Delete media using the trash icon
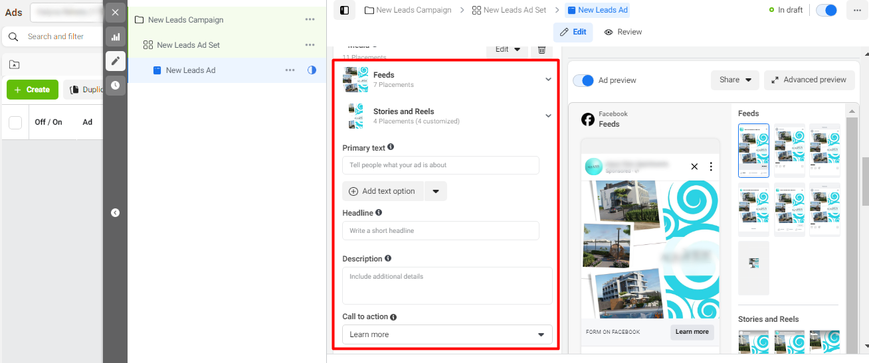This screenshot has height=363, width=869. (x=541, y=50)
